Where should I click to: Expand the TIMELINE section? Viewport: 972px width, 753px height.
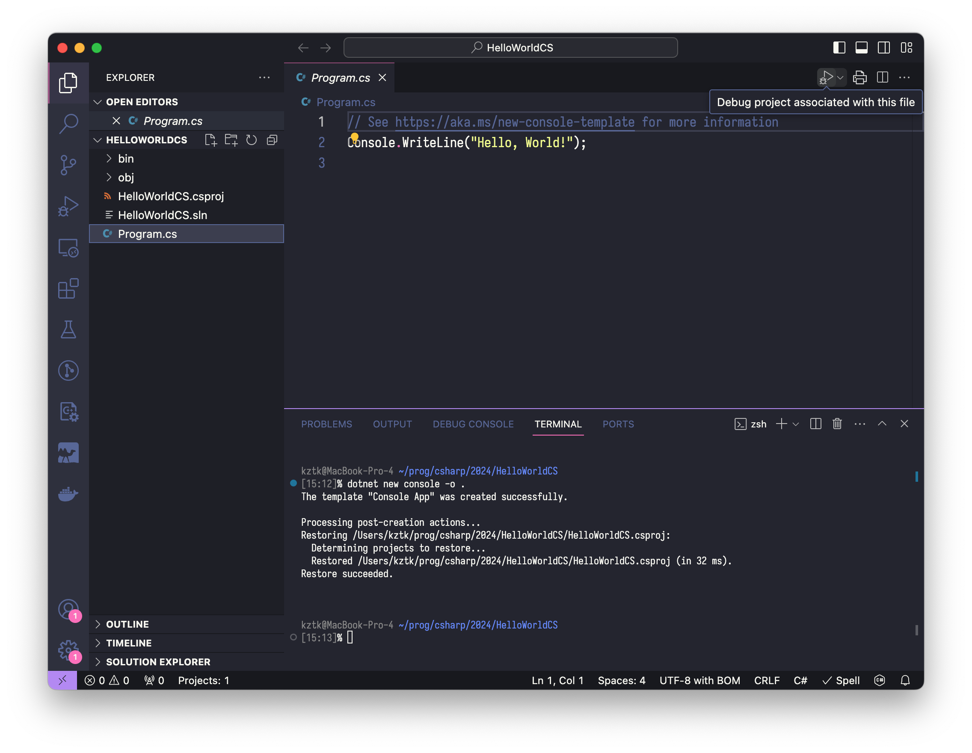[x=98, y=643]
